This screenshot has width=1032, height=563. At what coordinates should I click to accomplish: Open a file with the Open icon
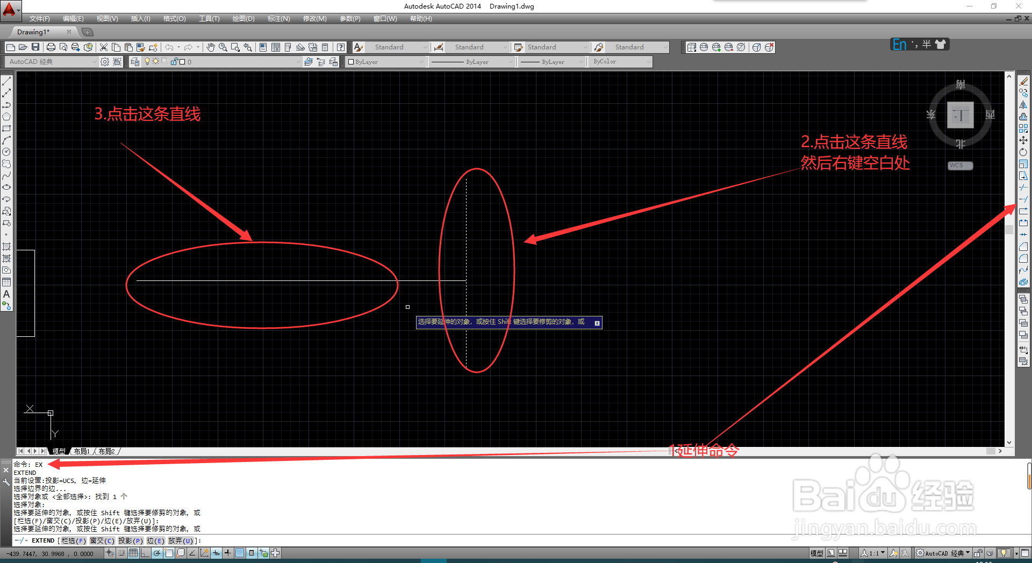(x=23, y=47)
